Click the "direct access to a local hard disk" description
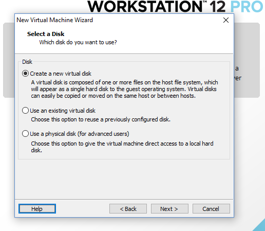The height and width of the screenshot is (231, 265). 122,147
